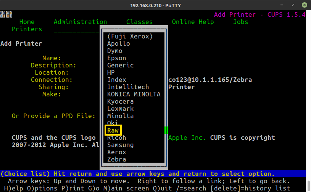Screen dimensions: 311x192
Task: Open the Home link
Action: click(x=27, y=22)
